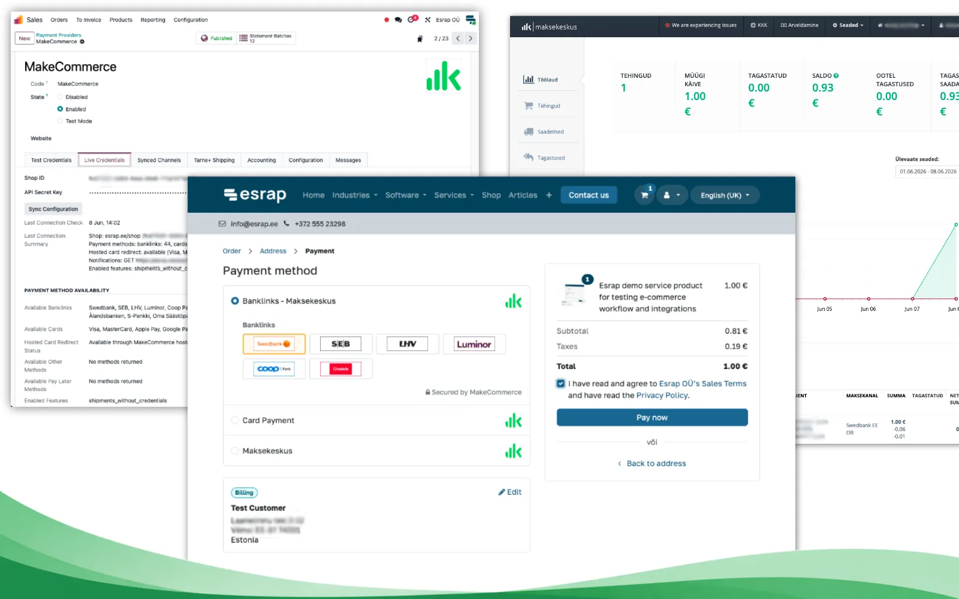
Task: Open the Sales app icon in Odoo
Action: (19, 20)
